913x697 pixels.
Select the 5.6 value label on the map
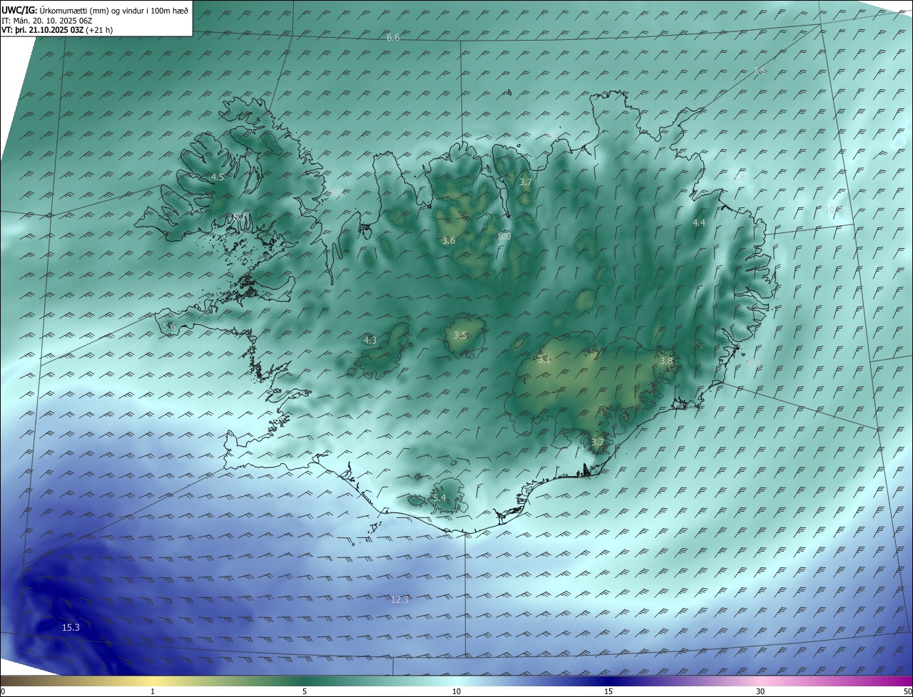tap(169, 326)
